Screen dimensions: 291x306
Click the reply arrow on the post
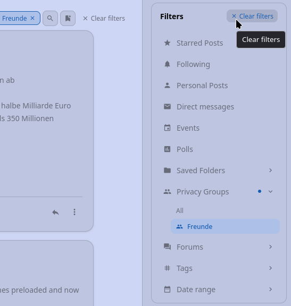(56, 212)
